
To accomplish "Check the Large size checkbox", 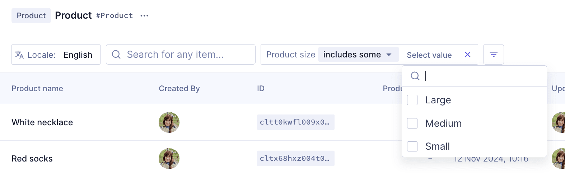I will 412,100.
